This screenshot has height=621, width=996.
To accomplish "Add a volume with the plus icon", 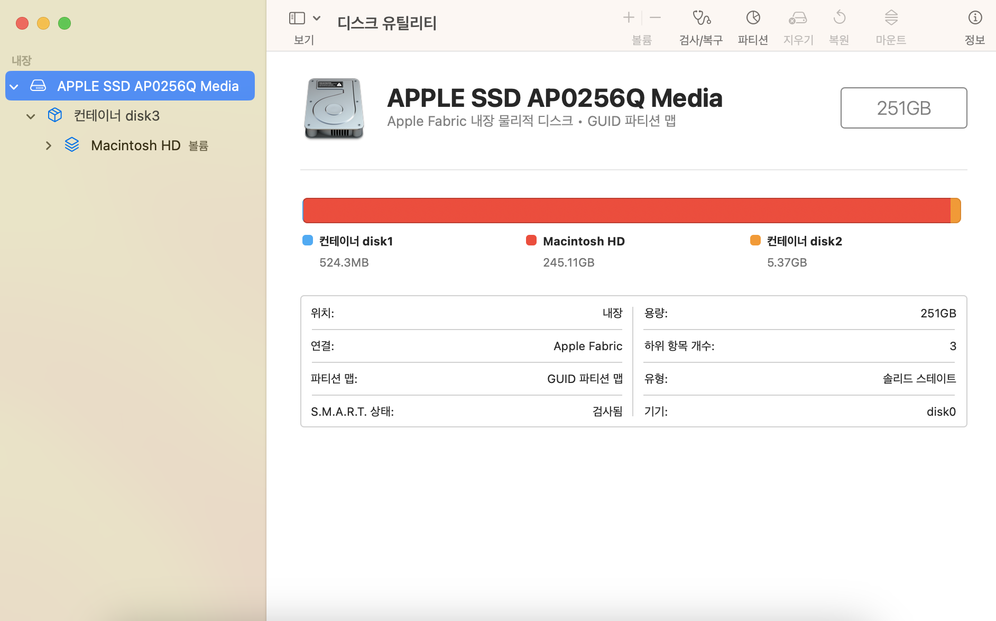I will click(628, 17).
